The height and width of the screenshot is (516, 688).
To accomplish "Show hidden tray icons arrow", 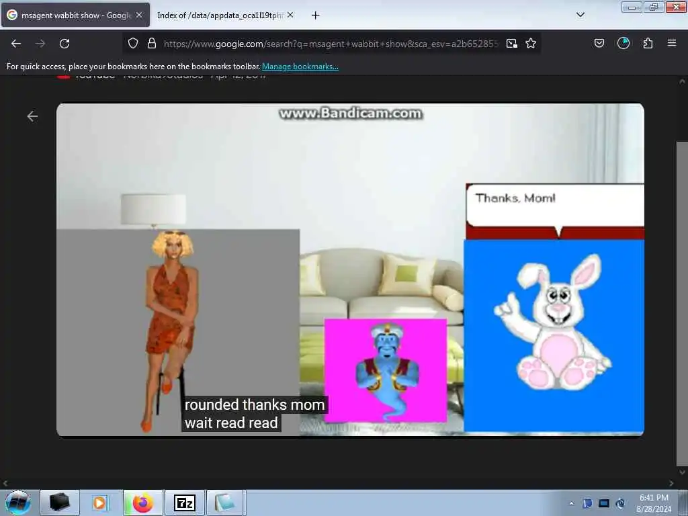I will (x=571, y=504).
